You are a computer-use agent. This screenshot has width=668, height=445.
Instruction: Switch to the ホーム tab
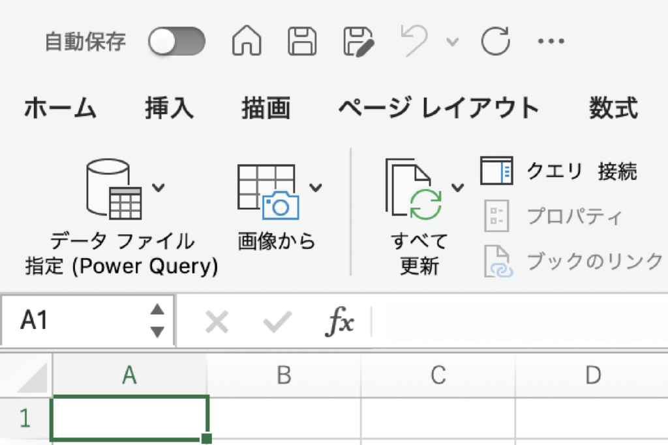point(60,108)
